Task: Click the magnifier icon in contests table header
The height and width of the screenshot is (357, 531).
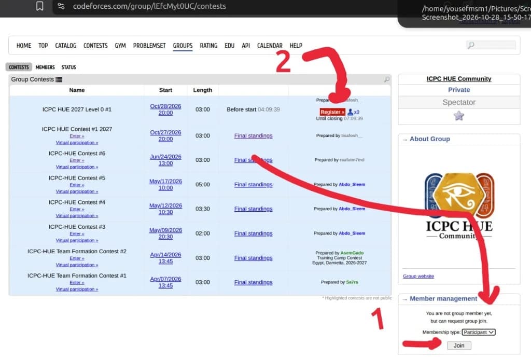Action: click(386, 79)
